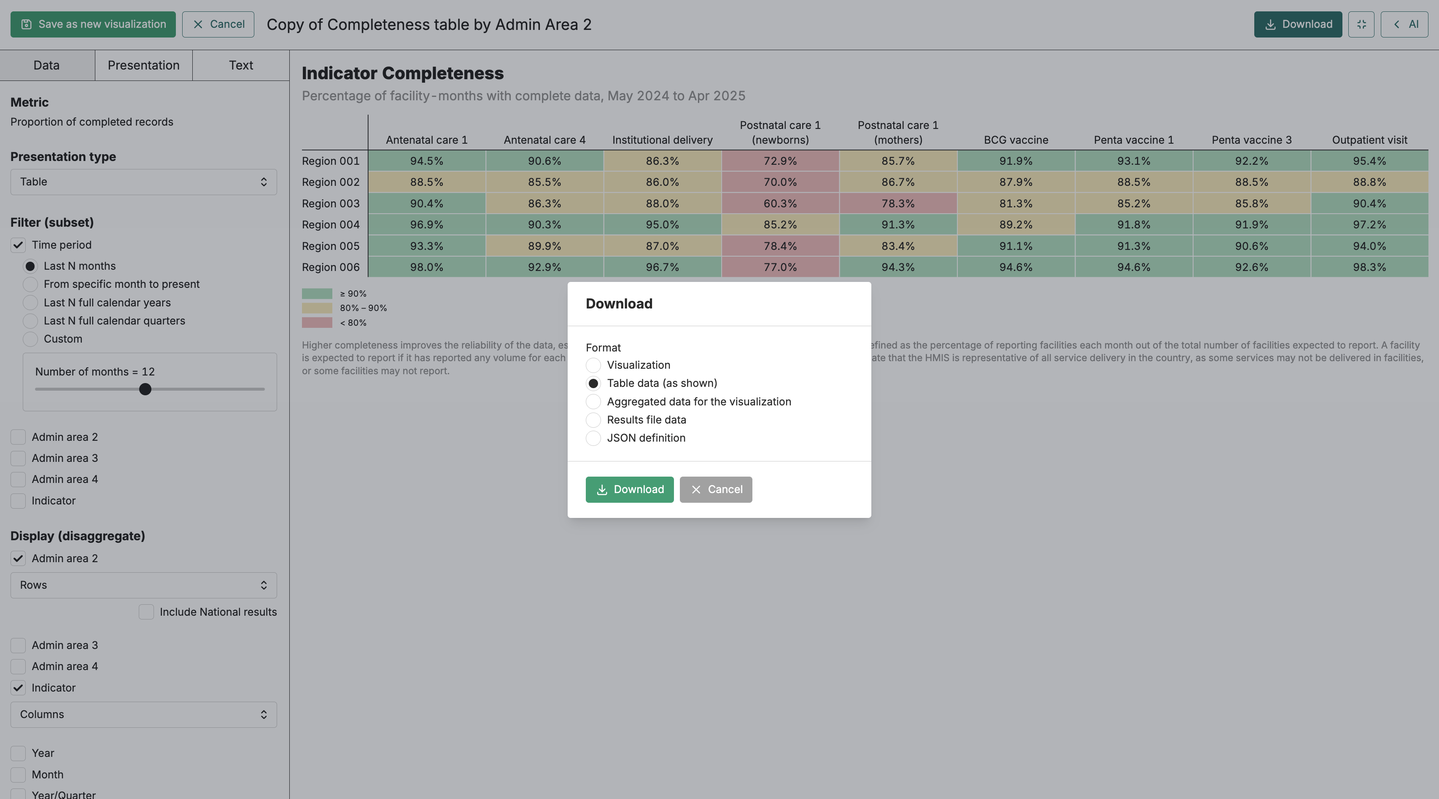The height and width of the screenshot is (799, 1439).
Task: Check the Month disaggregate checkbox
Action: 18,775
